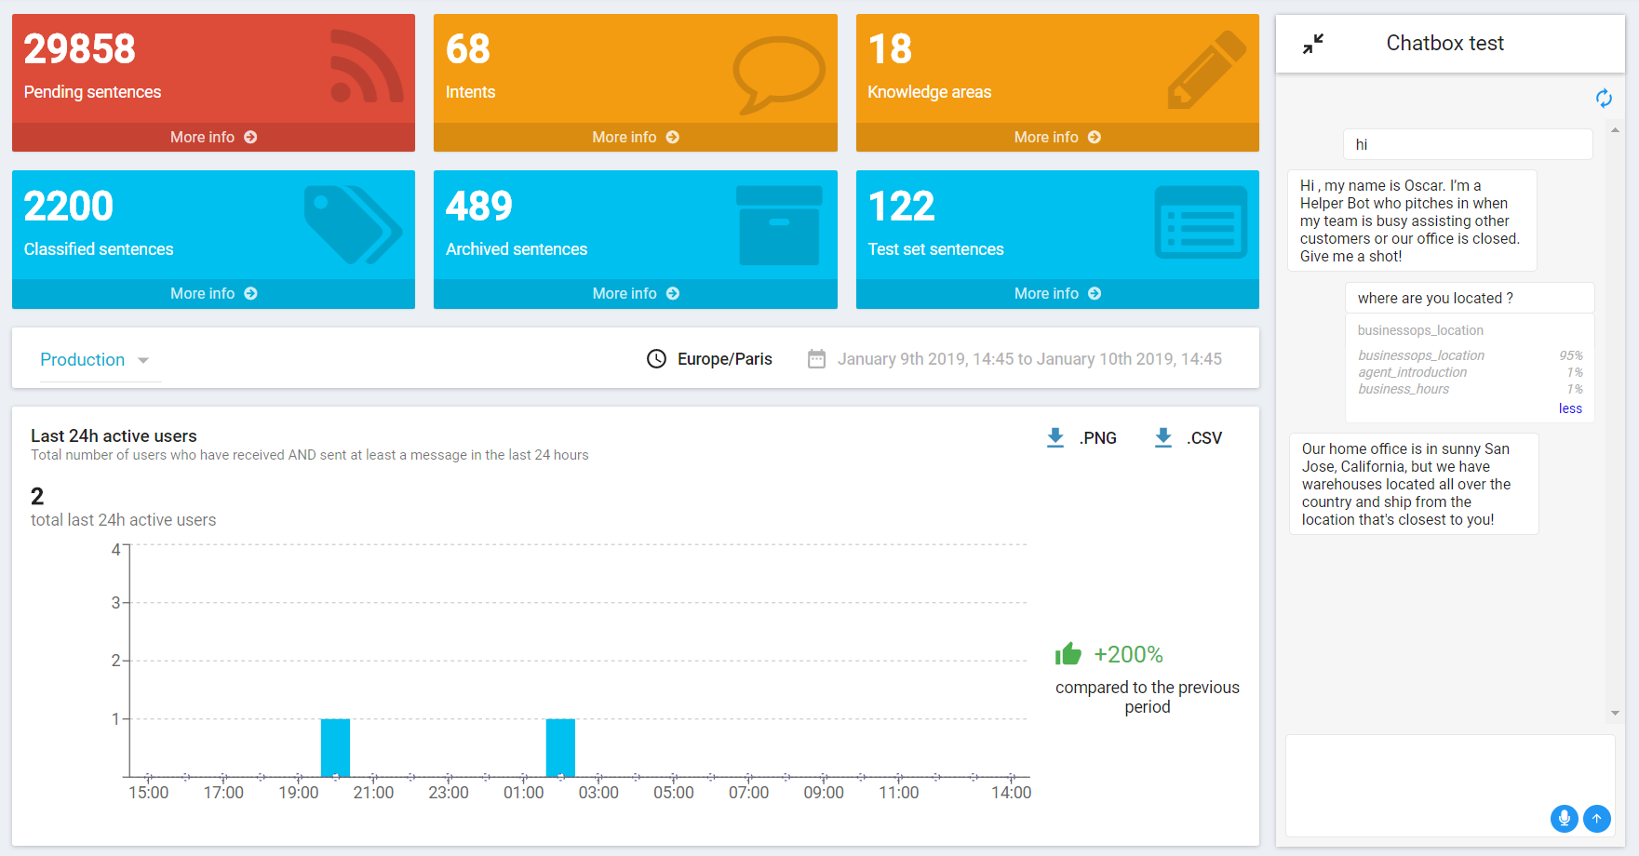1639x856 pixels.
Task: Click the calendar icon for date range
Action: [816, 359]
